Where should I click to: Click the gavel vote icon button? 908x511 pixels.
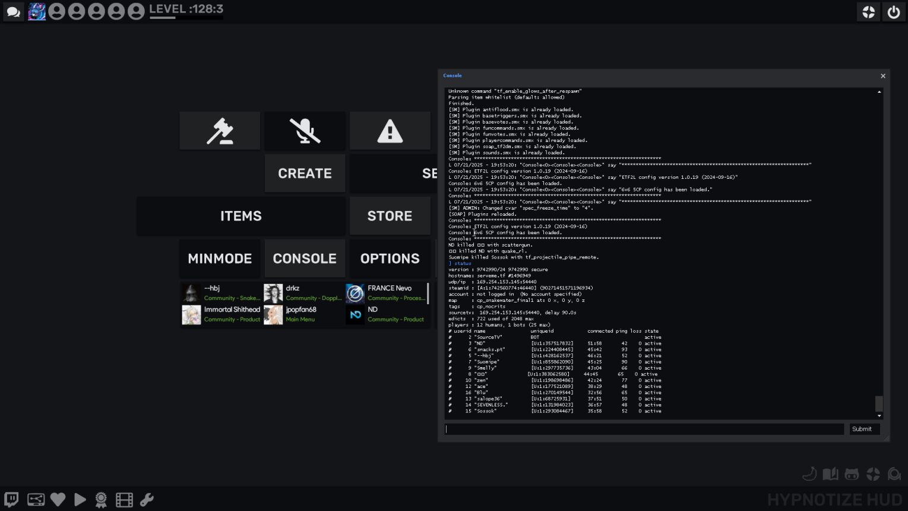pyautogui.click(x=220, y=131)
